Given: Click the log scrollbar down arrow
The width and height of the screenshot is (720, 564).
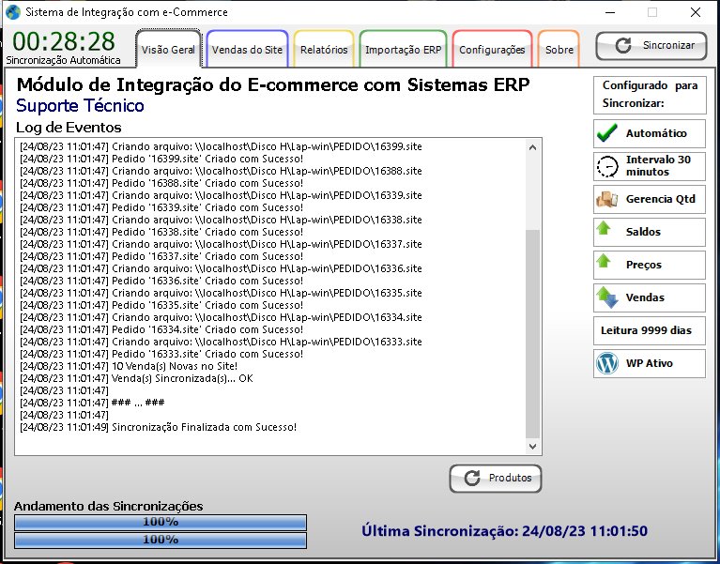Looking at the screenshot, I should [532, 447].
